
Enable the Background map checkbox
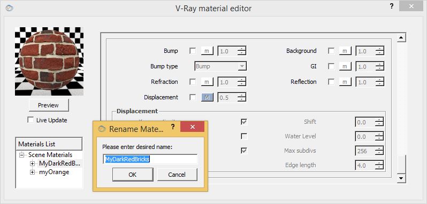[331, 51]
